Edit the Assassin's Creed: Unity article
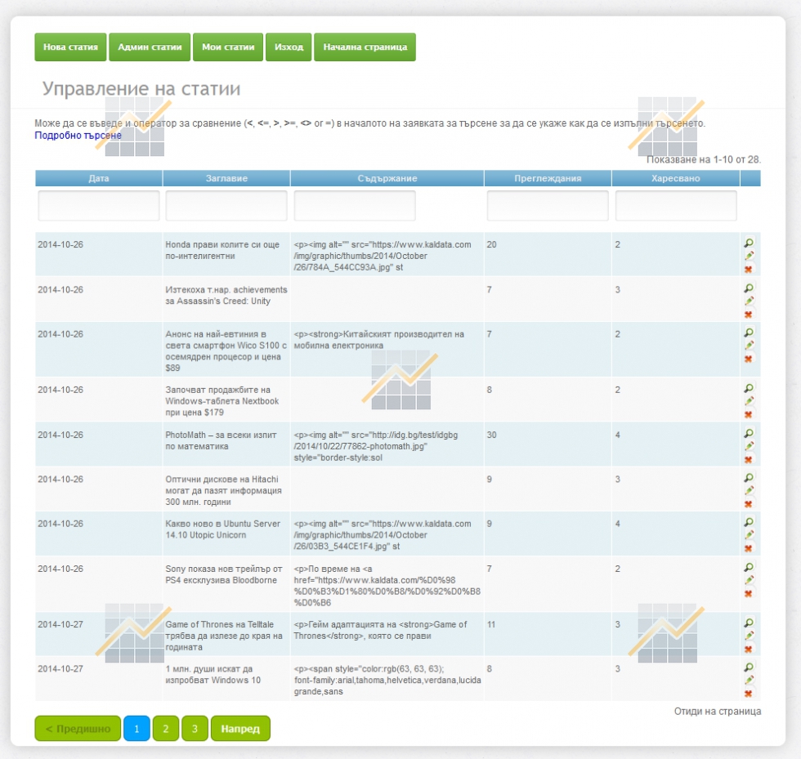The width and height of the screenshot is (801, 759). pos(748,301)
